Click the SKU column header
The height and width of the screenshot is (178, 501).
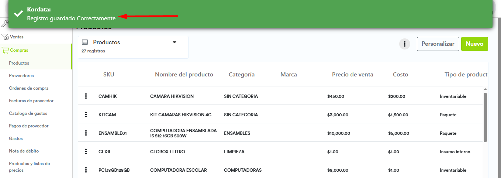click(x=108, y=75)
